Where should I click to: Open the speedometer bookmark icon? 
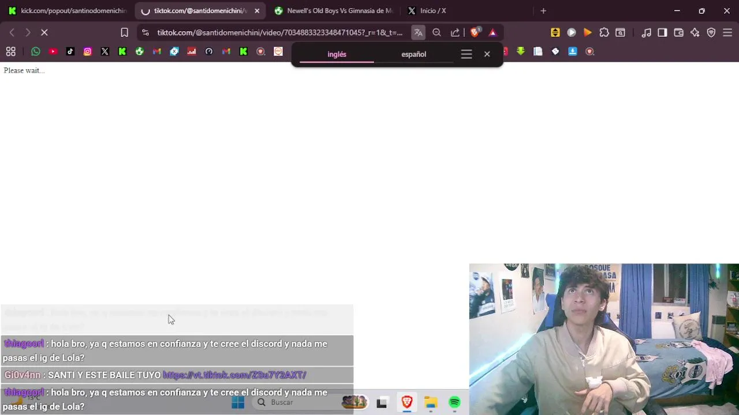point(209,51)
